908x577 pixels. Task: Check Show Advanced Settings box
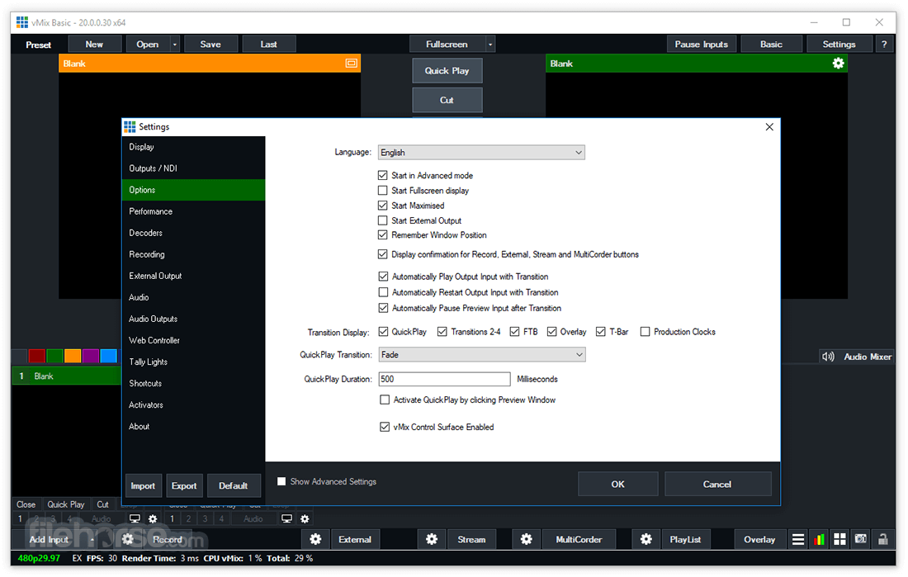281,481
